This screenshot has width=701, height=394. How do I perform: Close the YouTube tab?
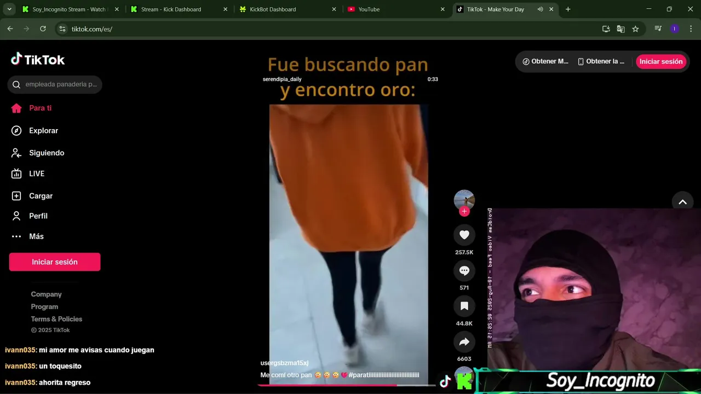click(443, 9)
